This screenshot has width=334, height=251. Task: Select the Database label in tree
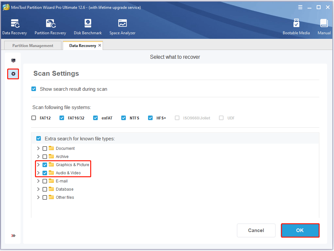(x=64, y=189)
